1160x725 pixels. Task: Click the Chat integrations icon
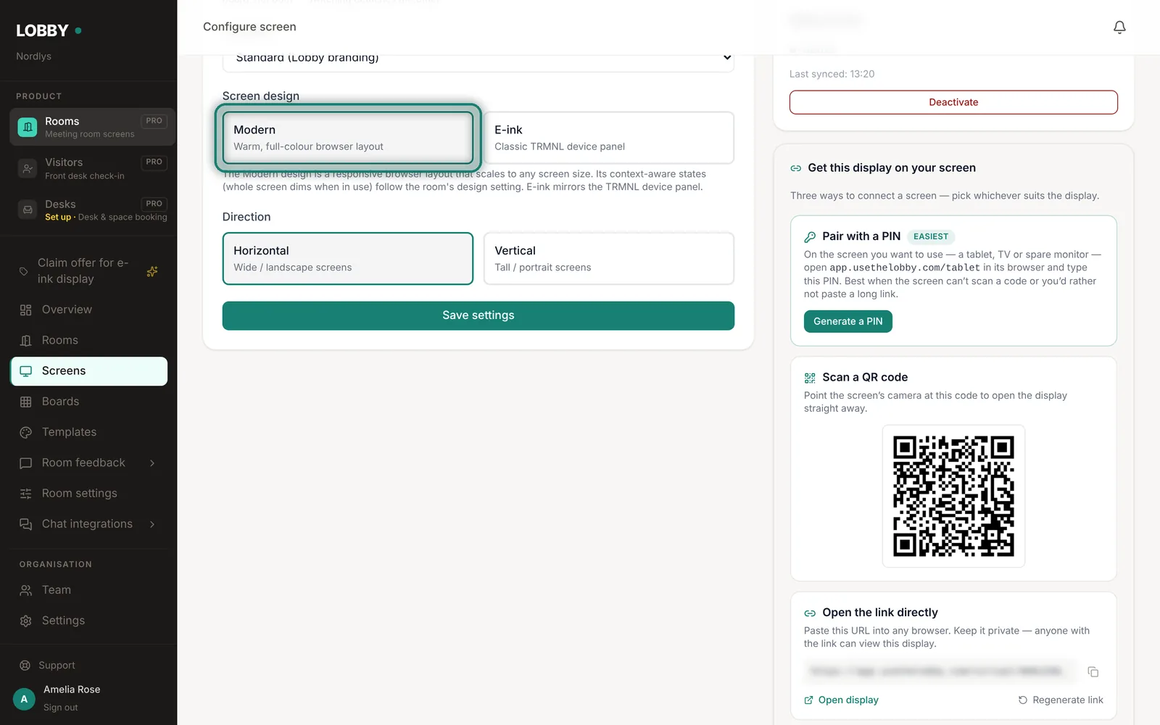click(26, 524)
